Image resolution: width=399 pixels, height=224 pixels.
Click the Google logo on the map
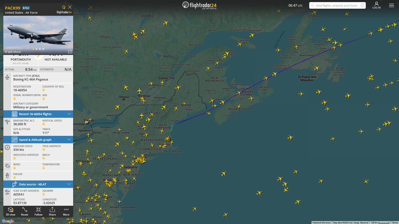[8, 221]
